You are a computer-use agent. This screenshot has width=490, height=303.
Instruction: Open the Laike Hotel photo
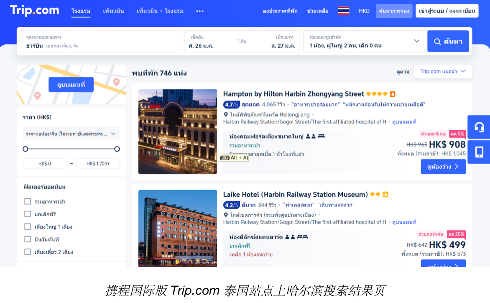click(x=178, y=228)
